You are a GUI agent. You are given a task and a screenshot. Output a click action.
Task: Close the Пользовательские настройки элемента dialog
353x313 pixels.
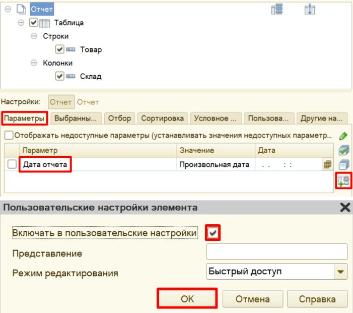345,207
